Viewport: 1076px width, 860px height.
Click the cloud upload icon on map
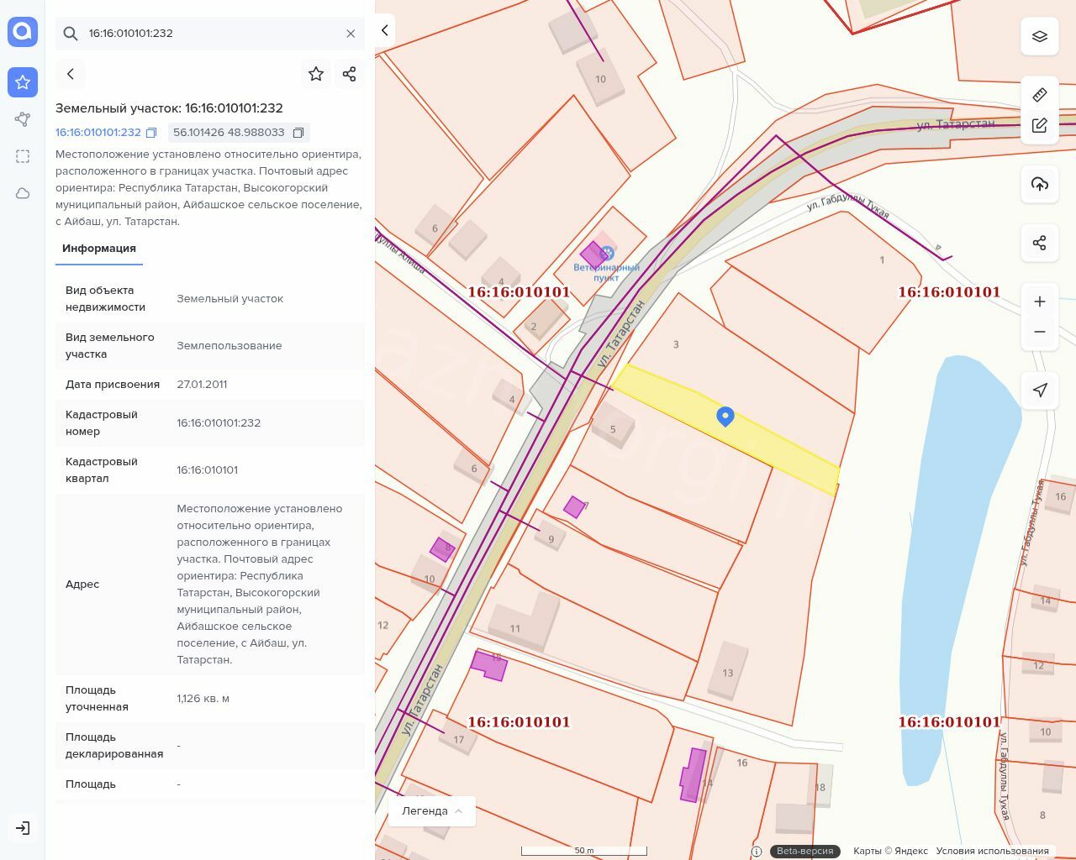[1040, 184]
